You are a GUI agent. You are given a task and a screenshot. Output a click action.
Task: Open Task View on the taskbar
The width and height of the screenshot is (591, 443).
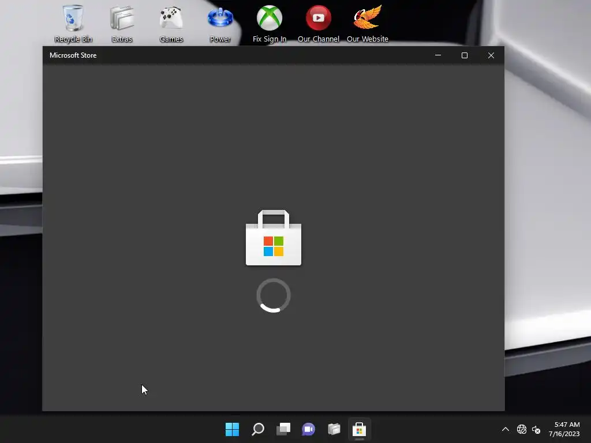283,429
